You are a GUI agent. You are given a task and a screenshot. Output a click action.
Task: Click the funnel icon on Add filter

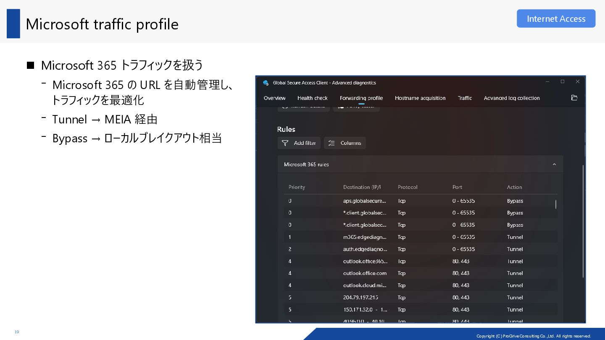[285, 143]
